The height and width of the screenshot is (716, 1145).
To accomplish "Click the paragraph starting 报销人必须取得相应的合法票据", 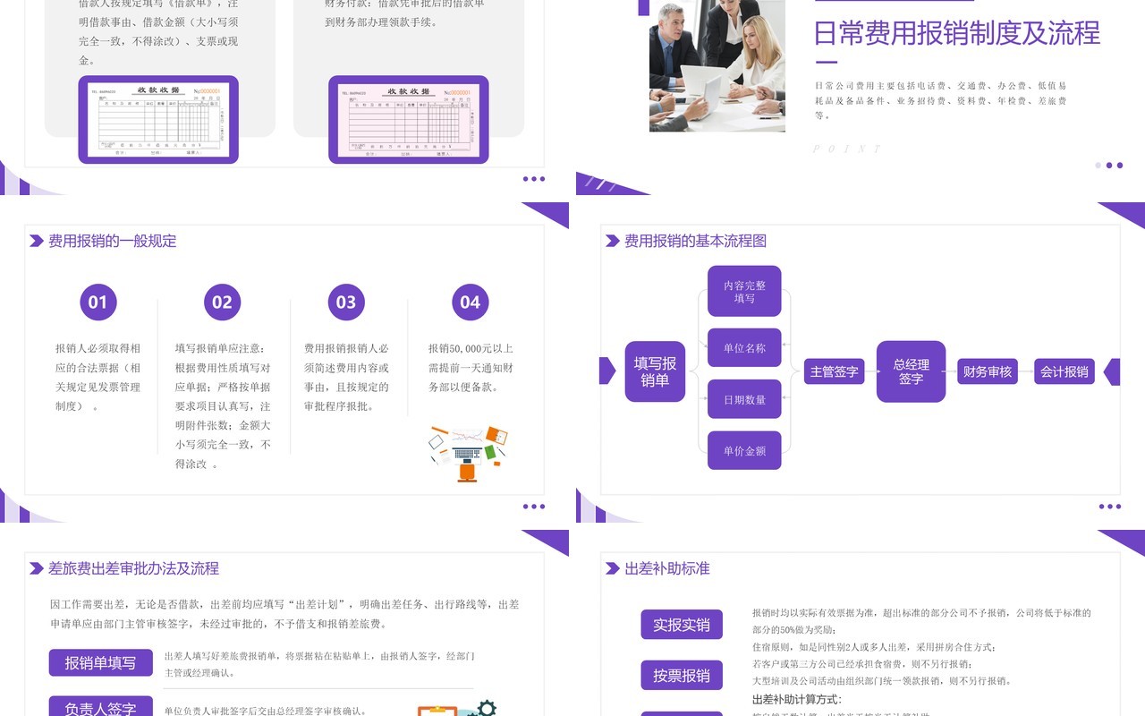I will 98,377.
